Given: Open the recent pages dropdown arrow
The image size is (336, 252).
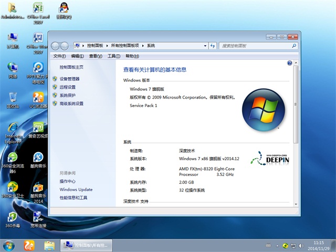Looking at the screenshot, I should point(71,46).
